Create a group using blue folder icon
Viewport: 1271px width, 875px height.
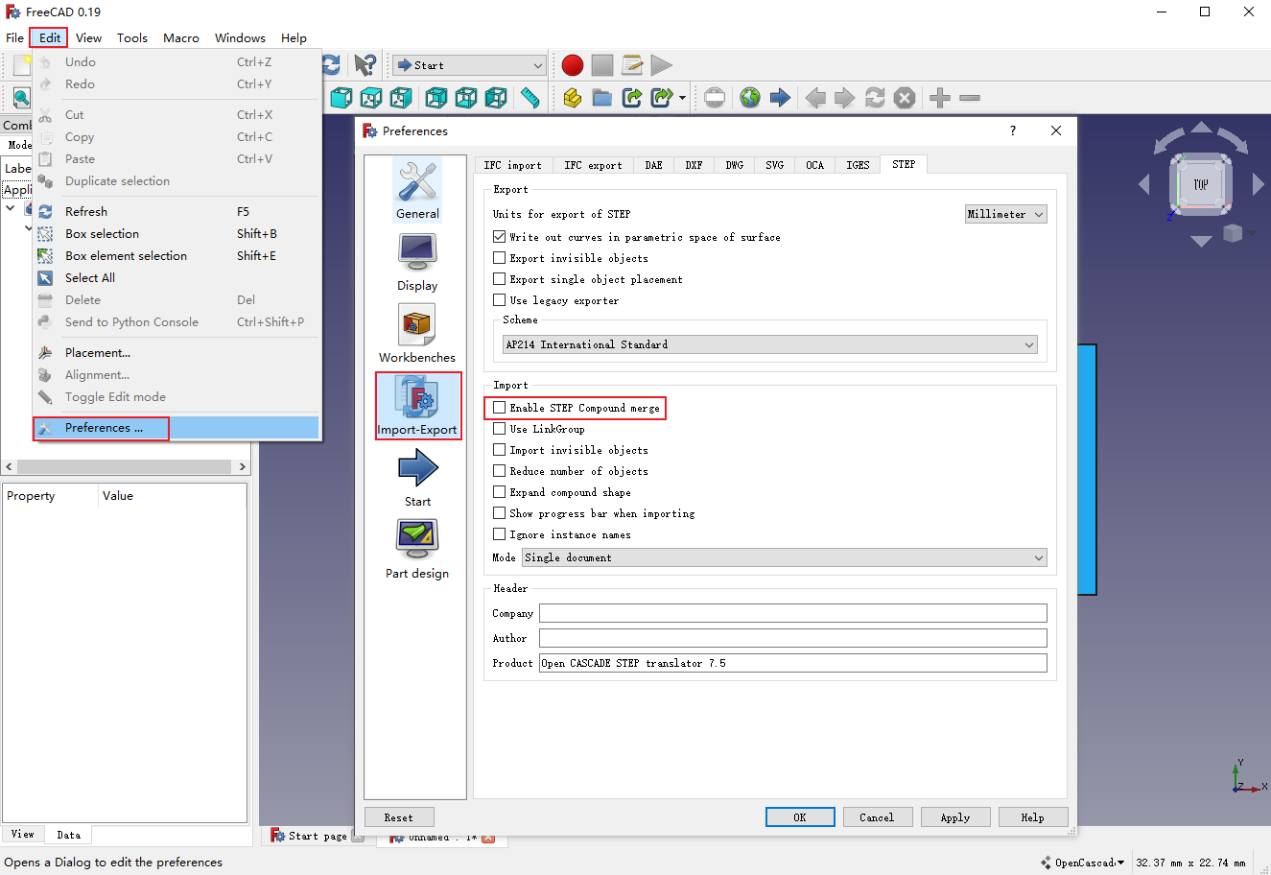[x=602, y=98]
